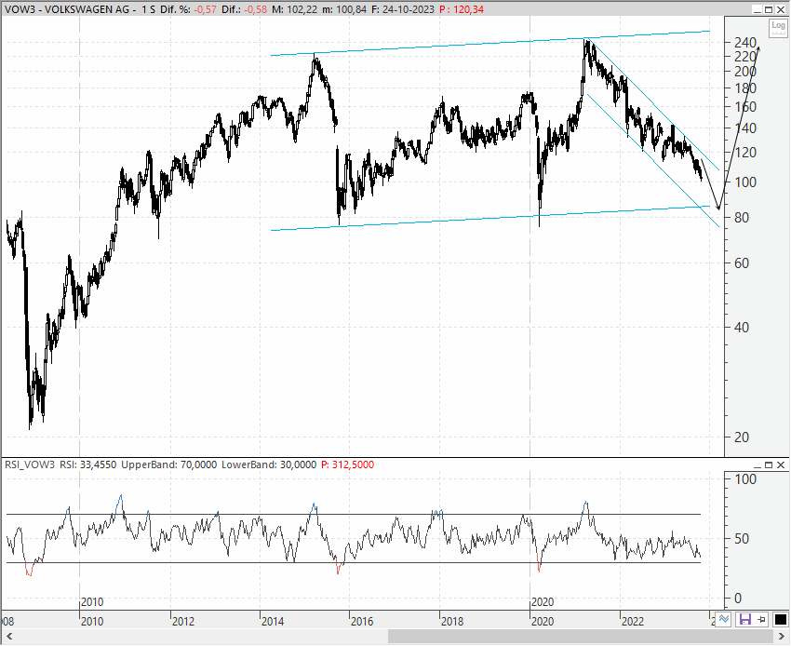
Task: Click the m: 100,84 minimum value
Action: tap(344, 9)
